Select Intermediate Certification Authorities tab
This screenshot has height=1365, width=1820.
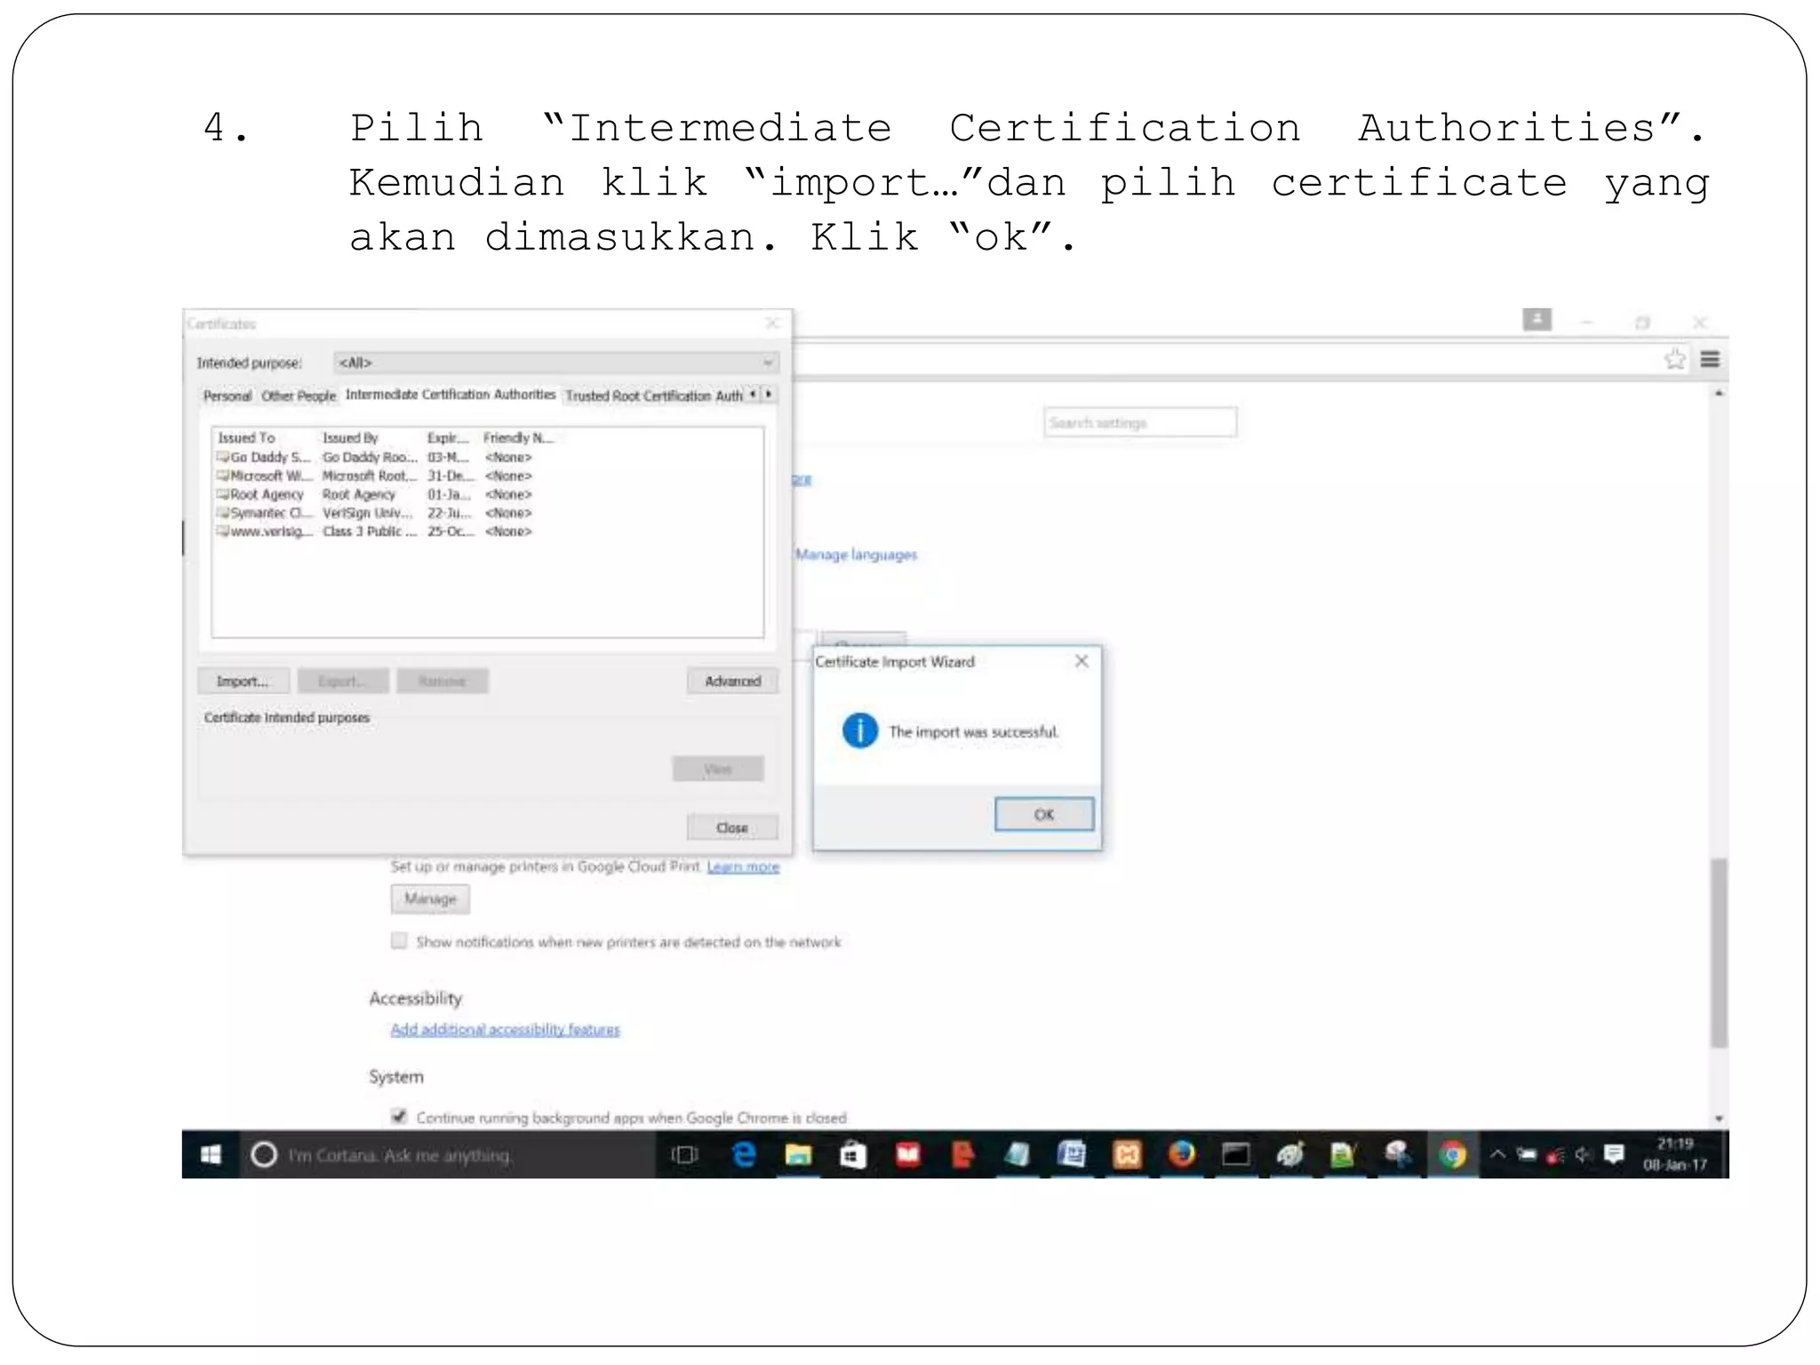tap(451, 394)
